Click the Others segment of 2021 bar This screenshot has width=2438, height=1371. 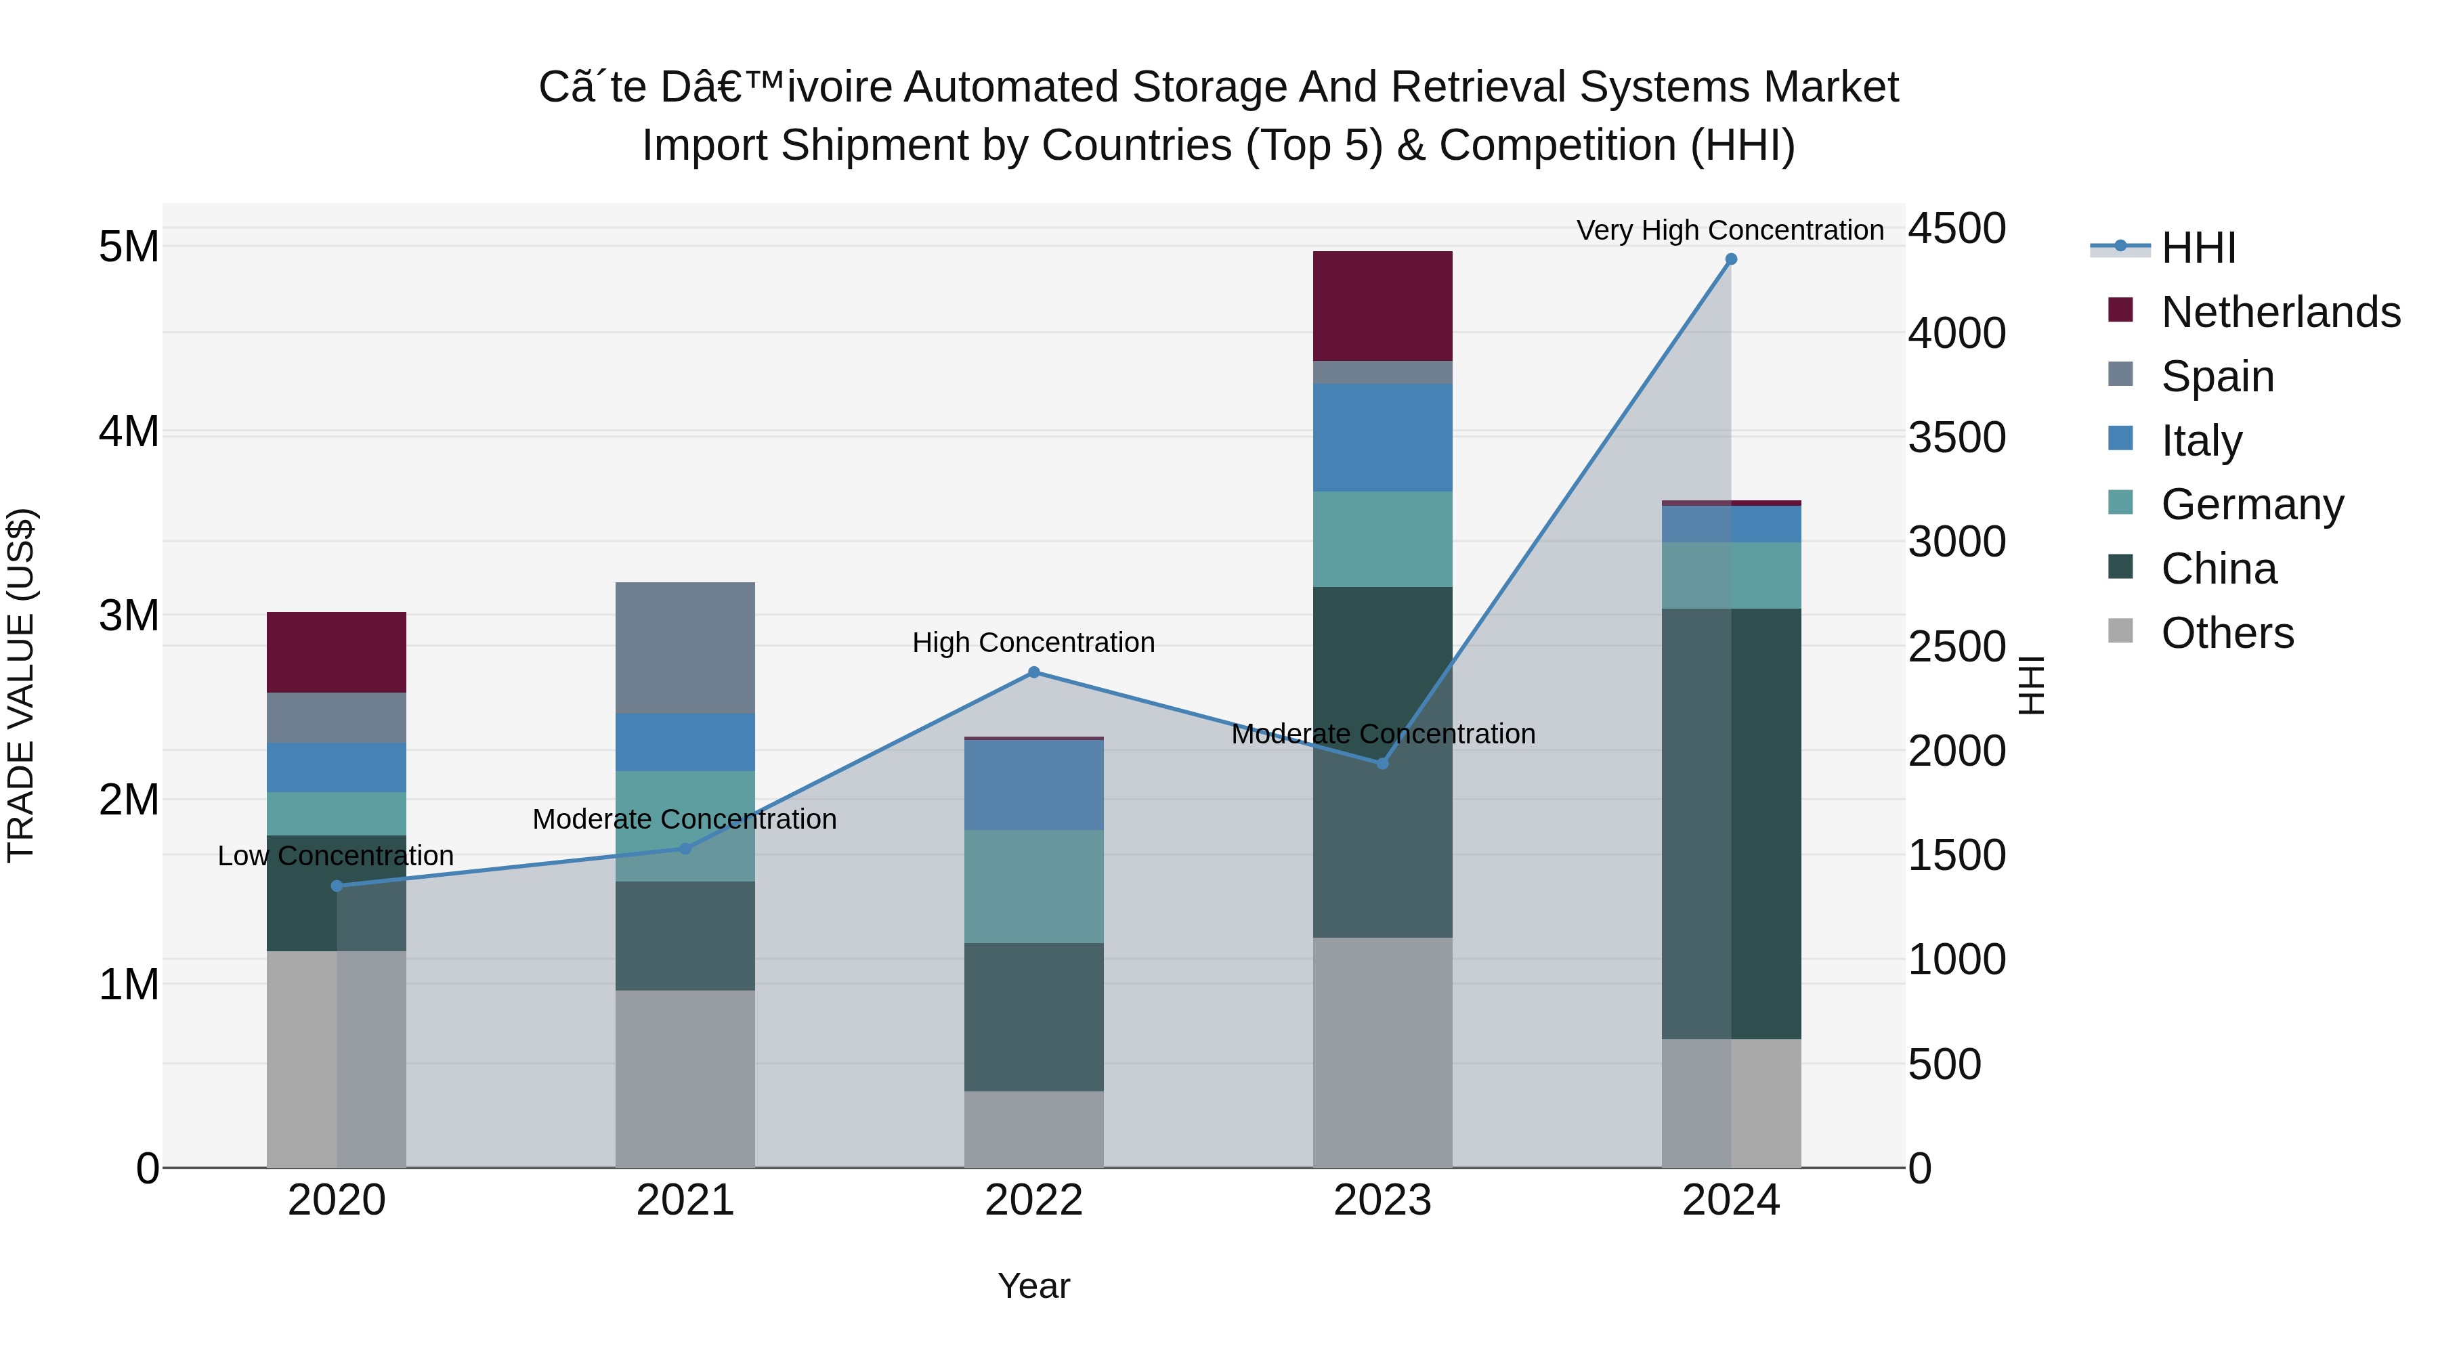click(685, 1080)
